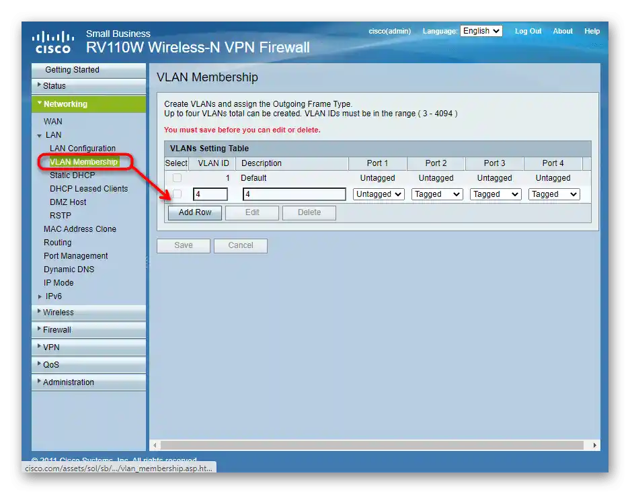Open Port 1 frame type dropdown for VLAN 4
This screenshot has width=630, height=494.
coord(379,194)
